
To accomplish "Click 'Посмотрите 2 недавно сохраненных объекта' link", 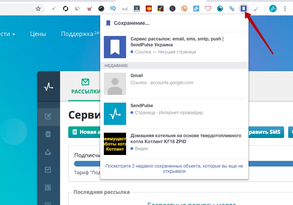I will (174, 169).
